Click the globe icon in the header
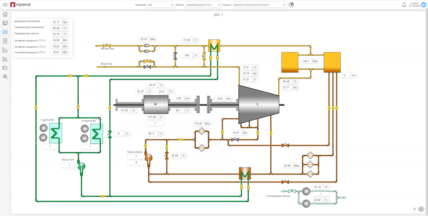The image size is (428, 216). pos(292,4)
